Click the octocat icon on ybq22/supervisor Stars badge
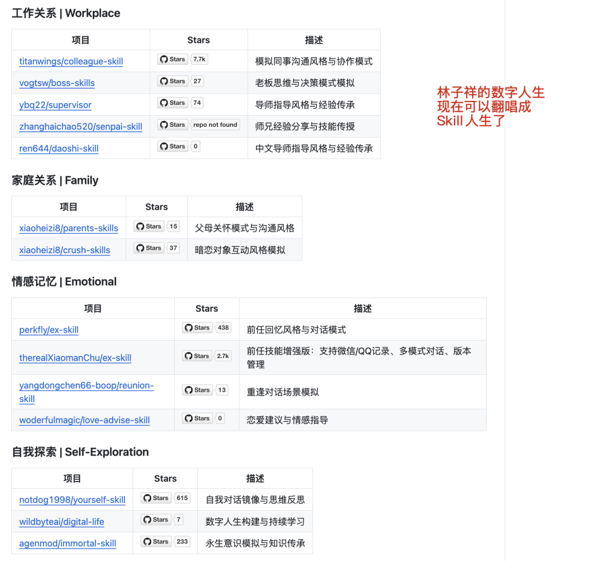The width and height of the screenshot is (609, 561). (x=164, y=103)
